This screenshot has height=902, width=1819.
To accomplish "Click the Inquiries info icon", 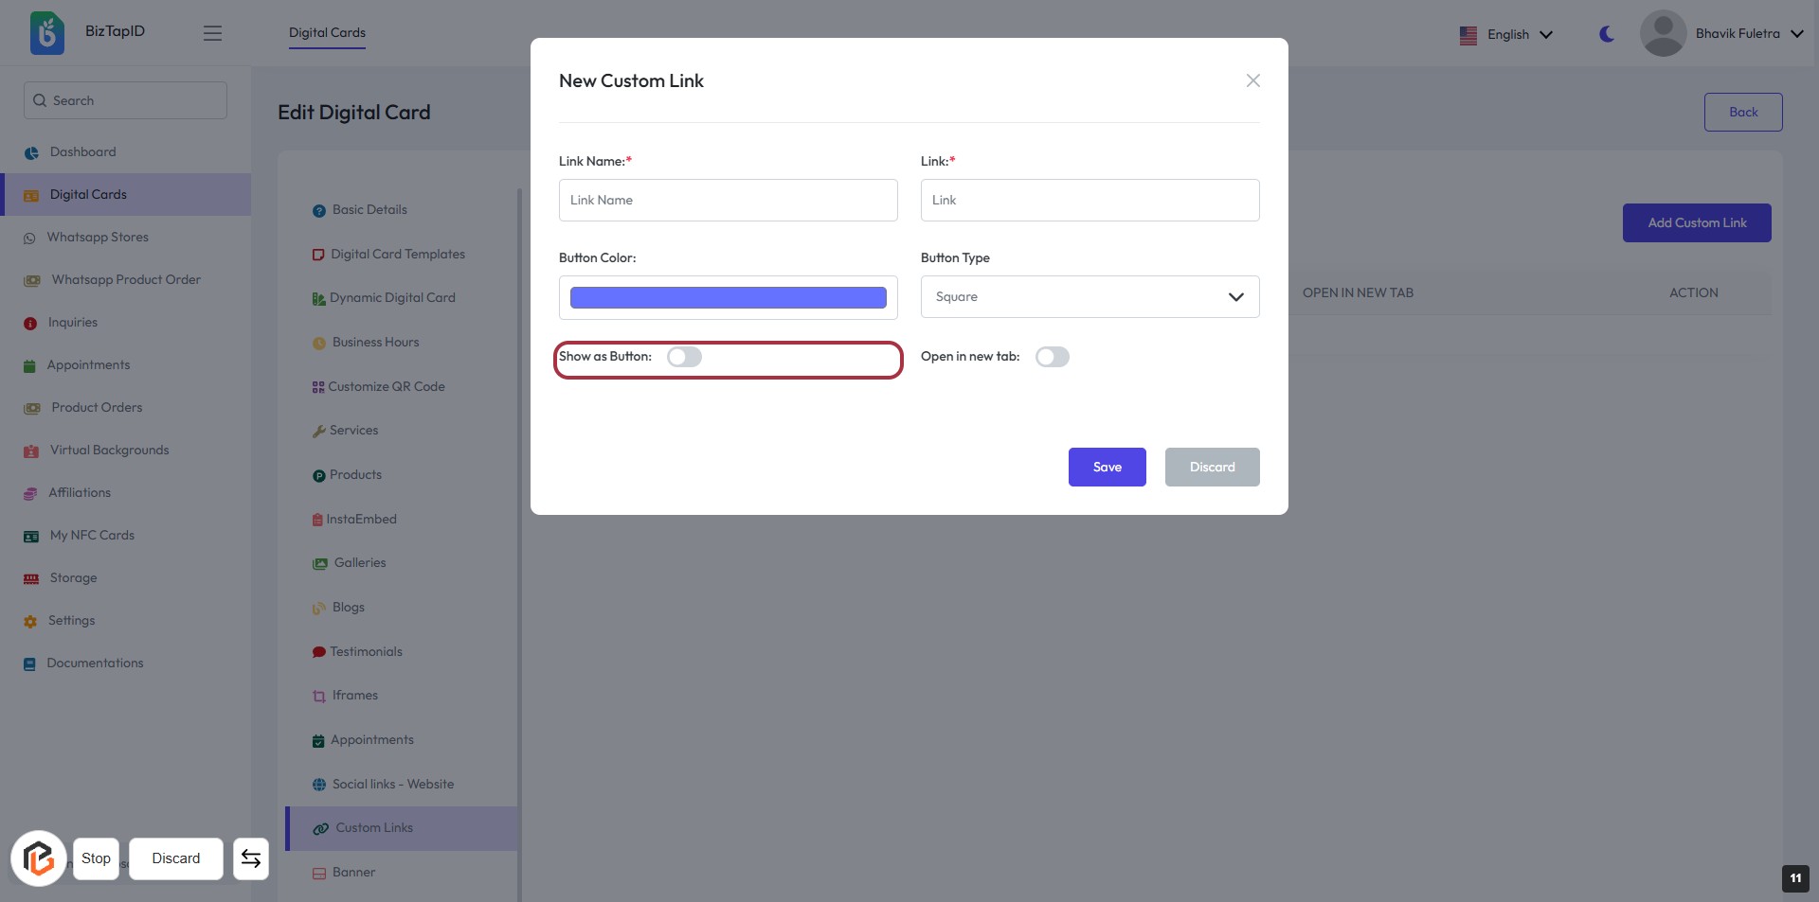I will click(30, 324).
